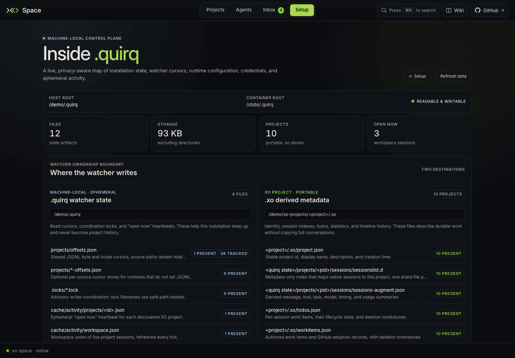Click the projects/*-offsets.json row
Viewport: 515px width, 358px height.
coord(150,274)
